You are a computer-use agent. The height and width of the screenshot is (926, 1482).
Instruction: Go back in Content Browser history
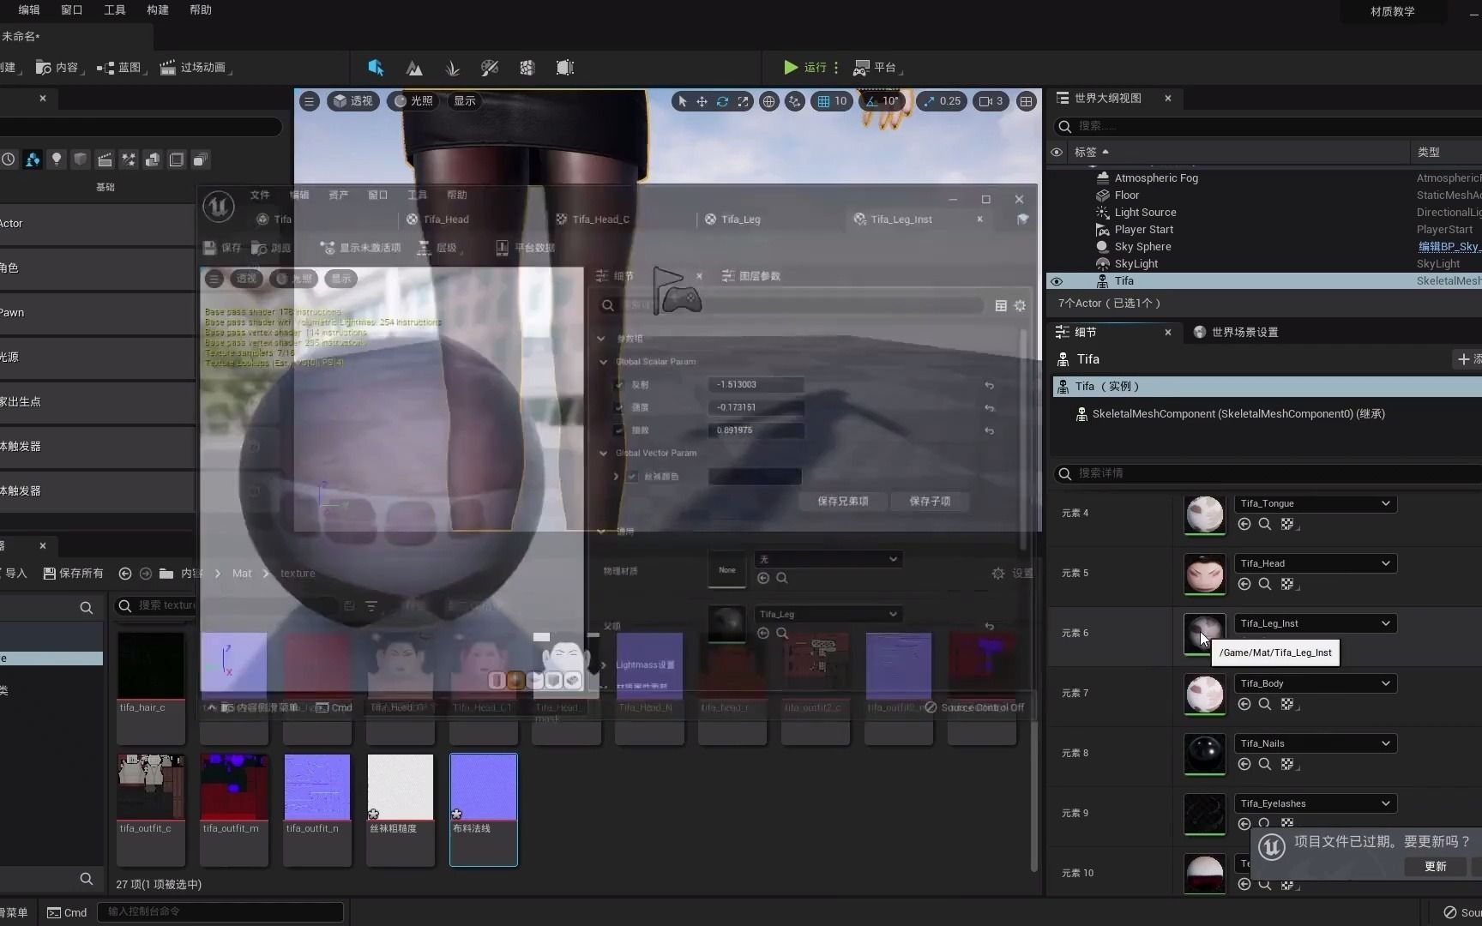[x=125, y=573]
